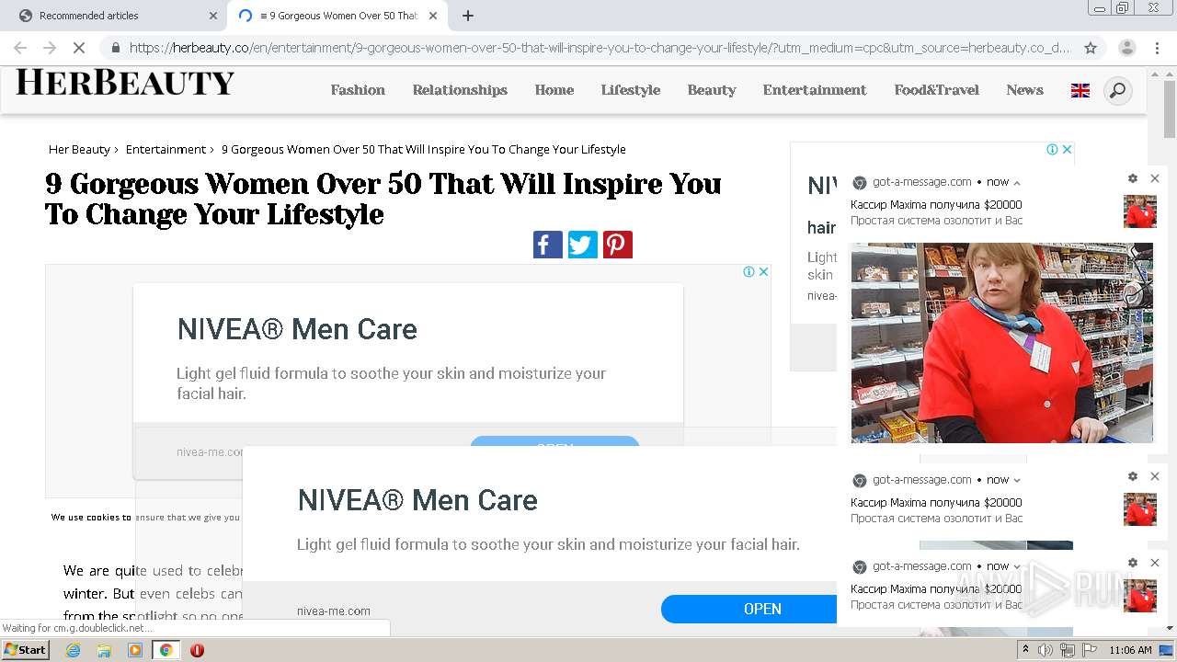Open the Lifestyle menu
Screen dimensions: 1177x662
click(631, 90)
